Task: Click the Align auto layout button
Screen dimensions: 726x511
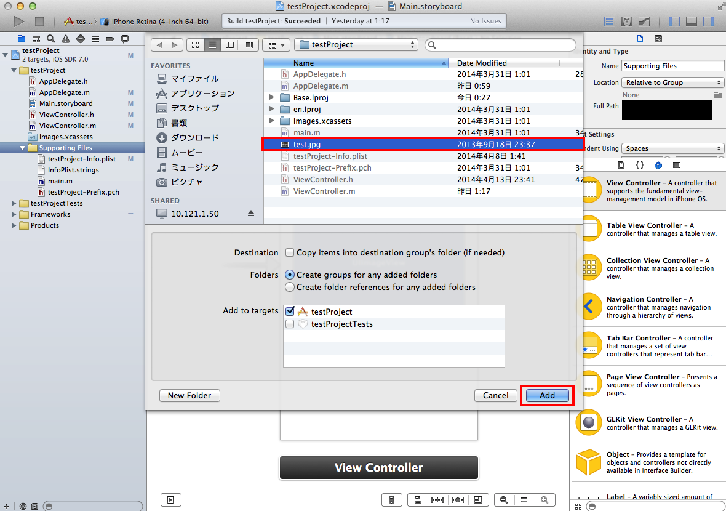Action: point(417,500)
